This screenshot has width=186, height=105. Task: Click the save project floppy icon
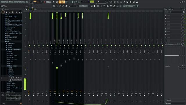(127, 2)
